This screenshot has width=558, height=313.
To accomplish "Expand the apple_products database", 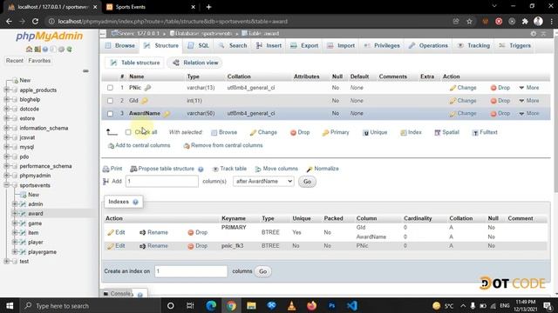I will (6, 90).
